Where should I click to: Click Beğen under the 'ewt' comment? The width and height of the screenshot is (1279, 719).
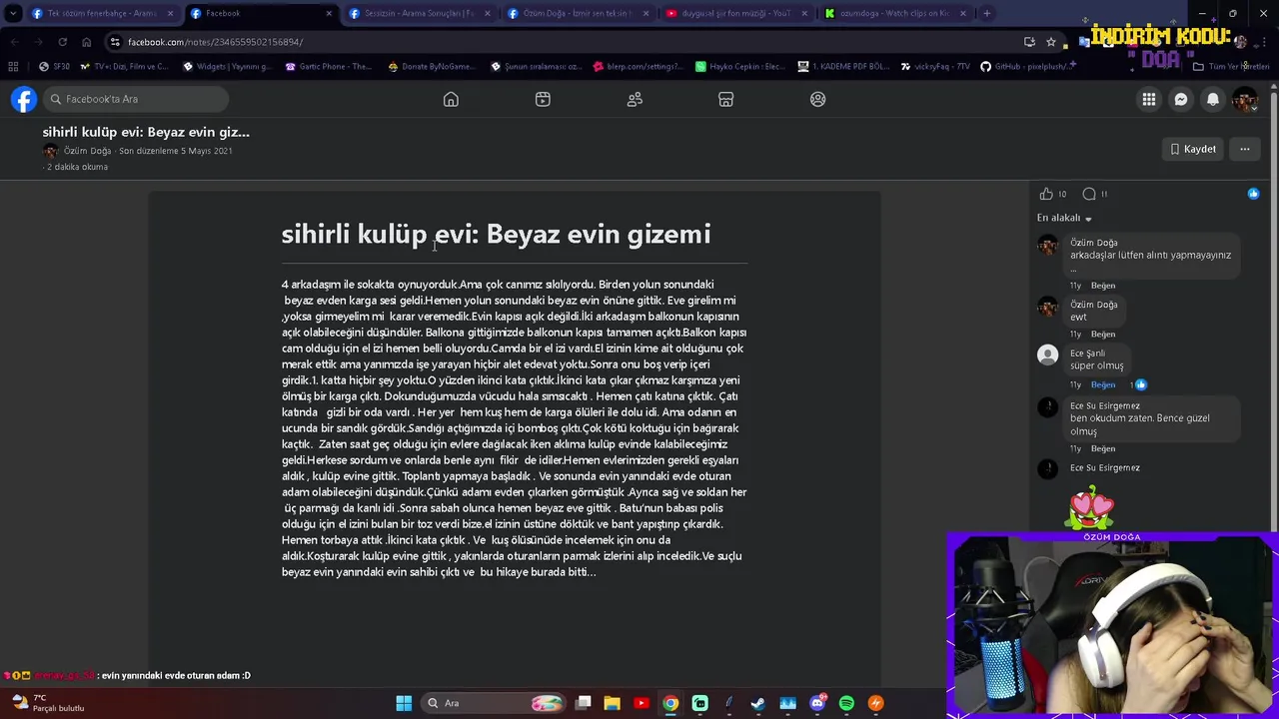pyautogui.click(x=1103, y=334)
